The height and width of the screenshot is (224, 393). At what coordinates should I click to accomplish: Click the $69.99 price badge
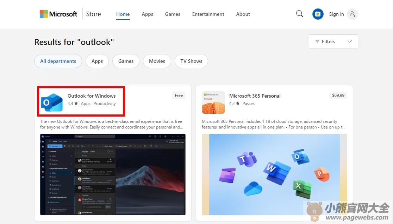338,95
